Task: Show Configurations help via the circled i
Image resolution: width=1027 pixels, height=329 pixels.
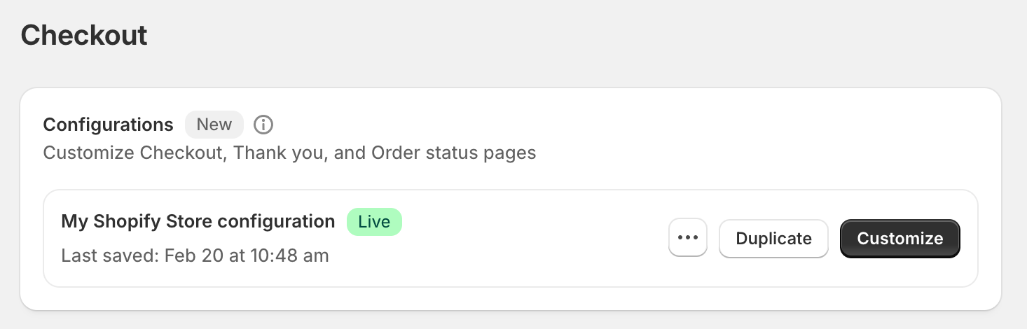Action: pyautogui.click(x=263, y=125)
